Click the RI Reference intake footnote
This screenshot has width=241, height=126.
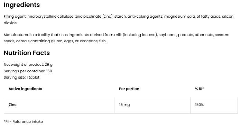coord(23,121)
